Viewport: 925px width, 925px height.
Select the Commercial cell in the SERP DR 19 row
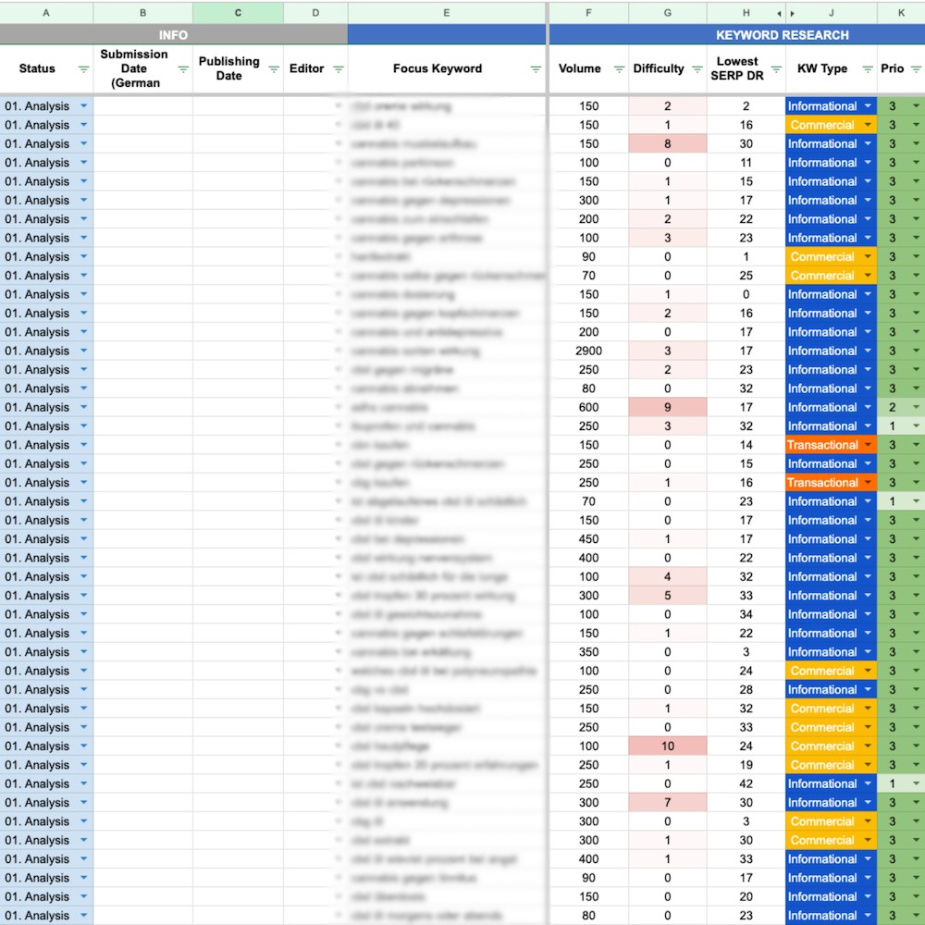pos(831,765)
